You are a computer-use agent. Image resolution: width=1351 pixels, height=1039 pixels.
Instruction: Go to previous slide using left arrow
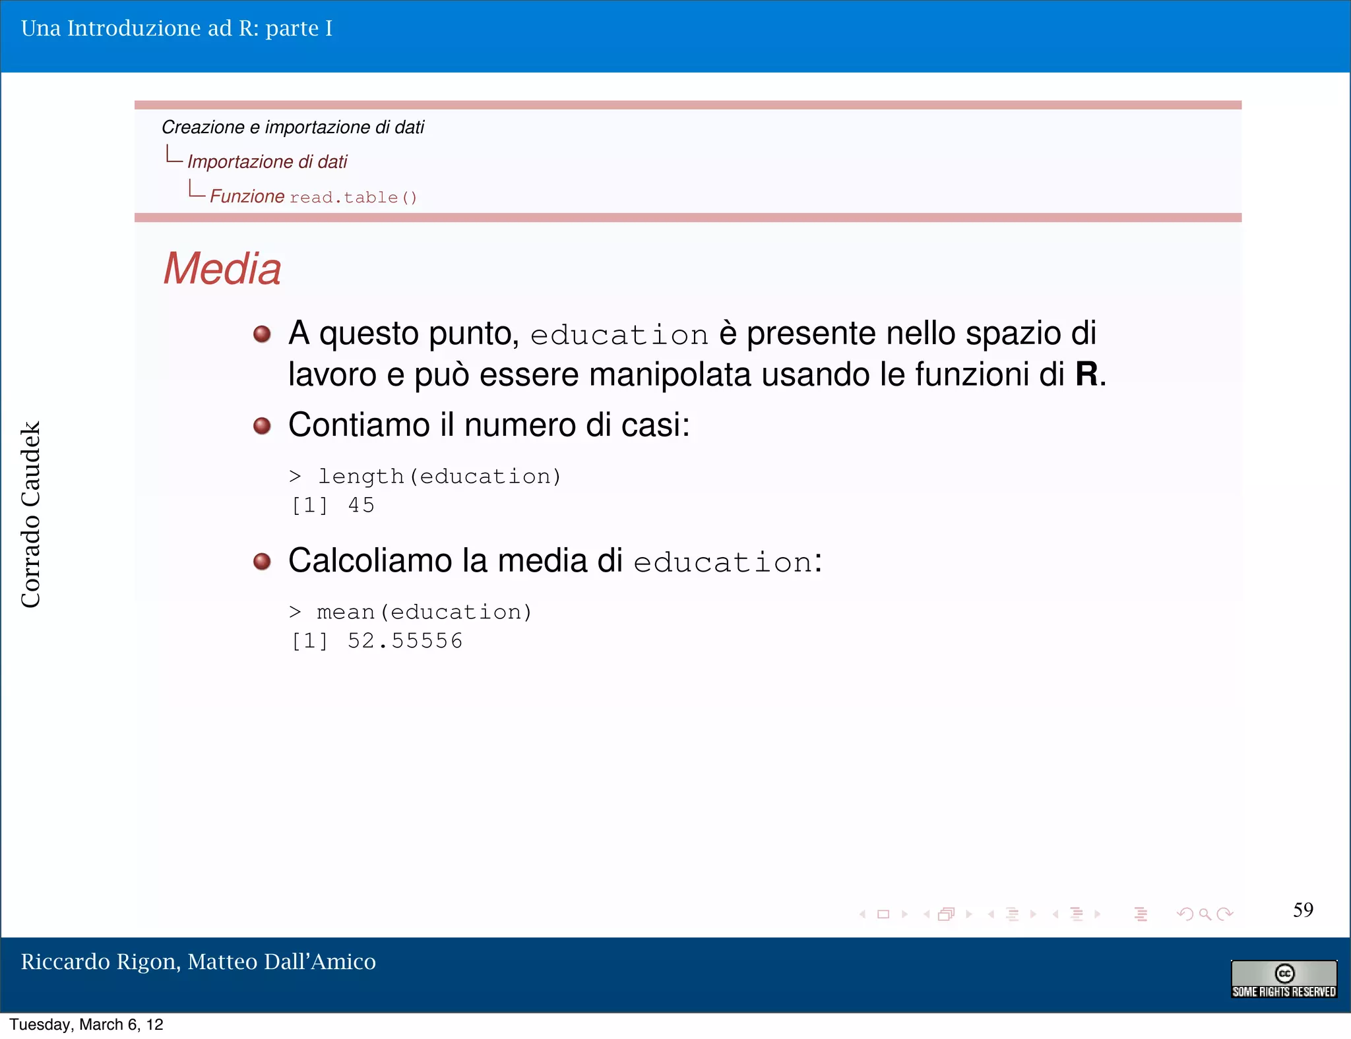(x=863, y=914)
